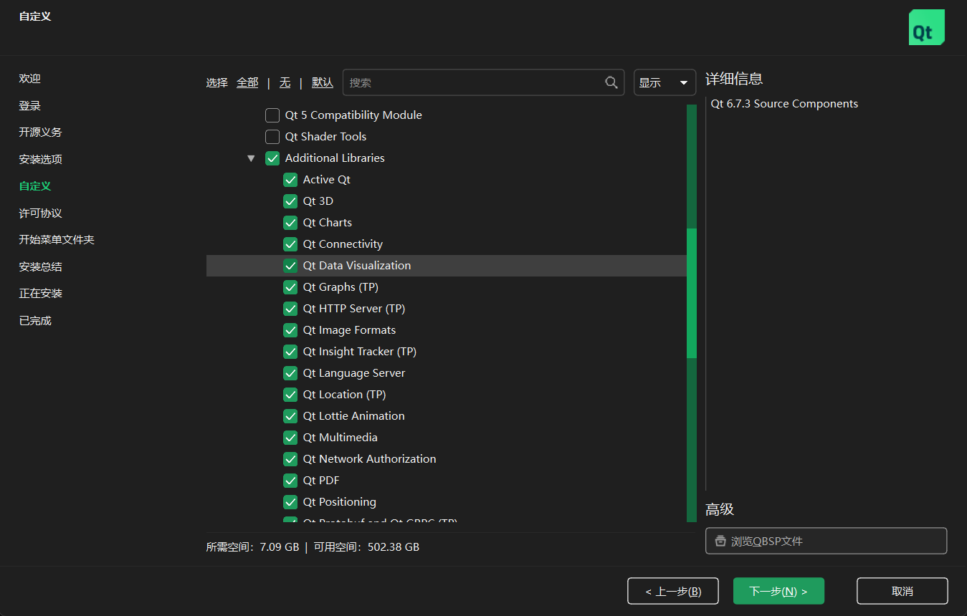
Task: Uncheck the Qt Network Authorization checkbox
Action: (290, 459)
